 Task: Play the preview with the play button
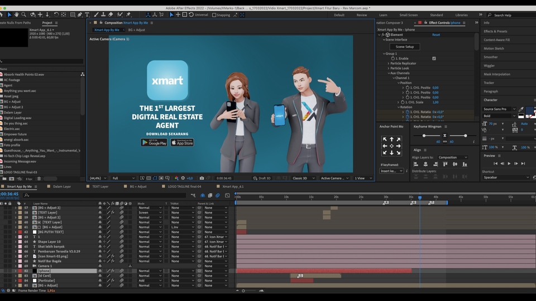click(x=509, y=164)
